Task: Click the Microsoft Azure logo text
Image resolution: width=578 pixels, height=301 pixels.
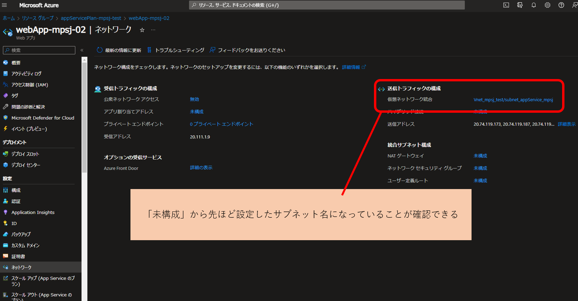Action: pyautogui.click(x=39, y=5)
